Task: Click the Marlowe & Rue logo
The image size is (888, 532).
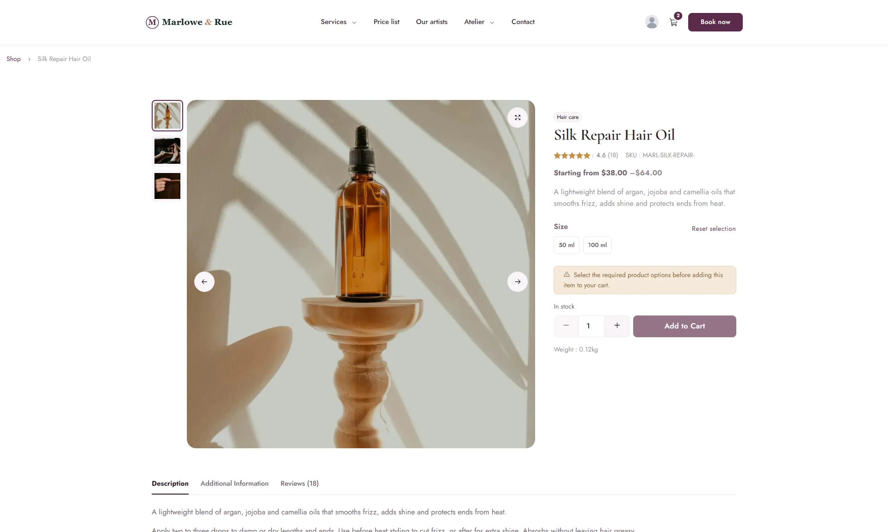Action: pos(189,22)
